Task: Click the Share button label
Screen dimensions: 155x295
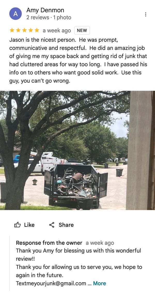Action: pos(66,225)
